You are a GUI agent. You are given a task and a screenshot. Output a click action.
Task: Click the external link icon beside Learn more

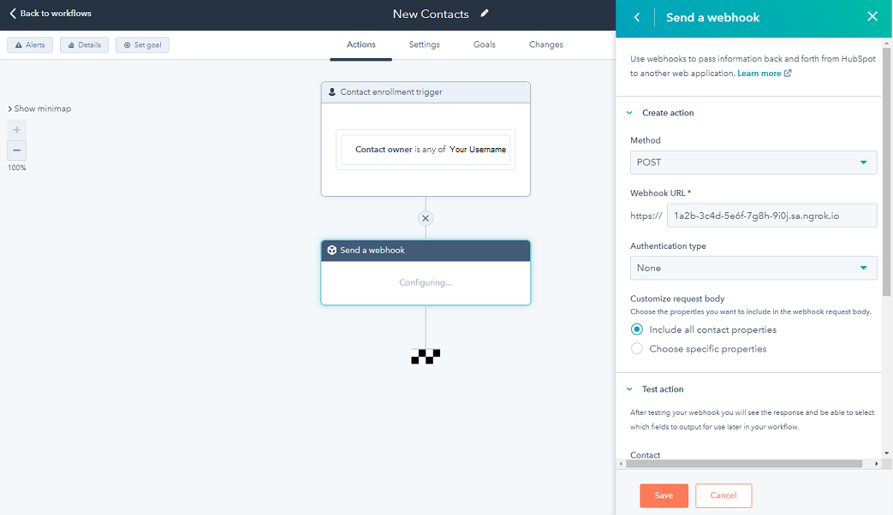[788, 73]
